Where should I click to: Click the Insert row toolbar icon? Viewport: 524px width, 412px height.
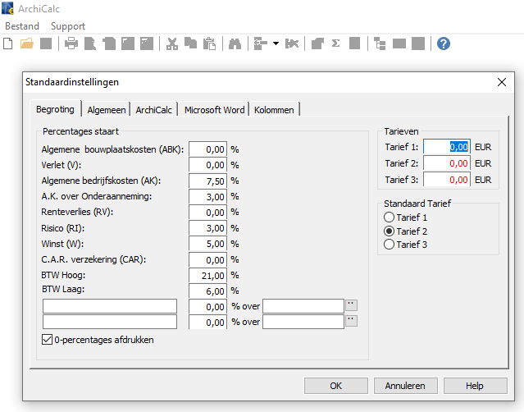point(261,43)
